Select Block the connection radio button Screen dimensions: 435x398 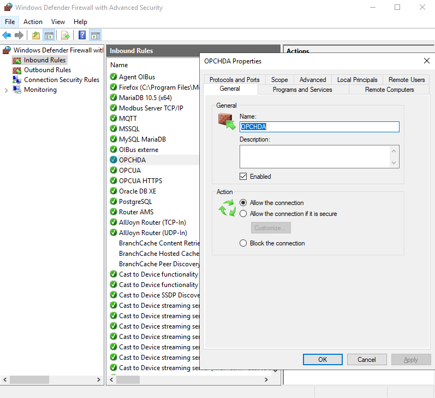pos(243,243)
